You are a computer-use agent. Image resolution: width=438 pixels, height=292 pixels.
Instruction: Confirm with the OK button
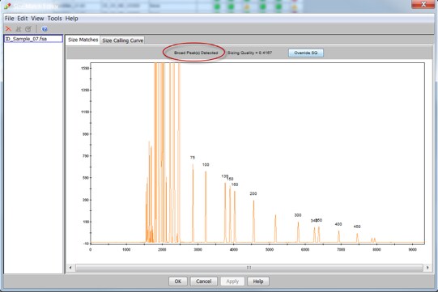pyautogui.click(x=178, y=281)
